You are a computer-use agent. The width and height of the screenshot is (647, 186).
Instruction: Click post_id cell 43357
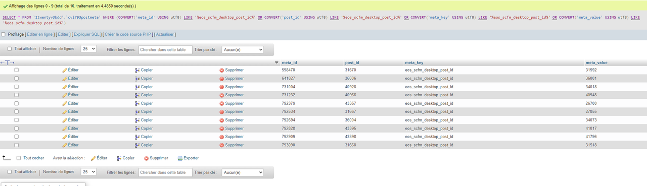pyautogui.click(x=351, y=103)
